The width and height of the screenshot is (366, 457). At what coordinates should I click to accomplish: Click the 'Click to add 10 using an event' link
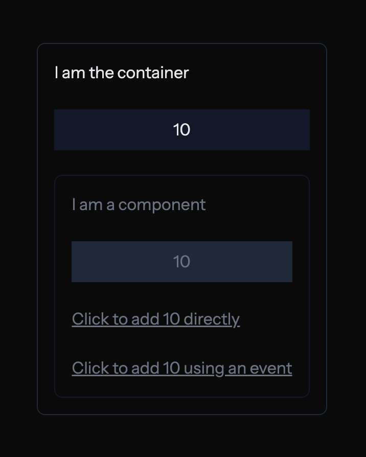181,368
